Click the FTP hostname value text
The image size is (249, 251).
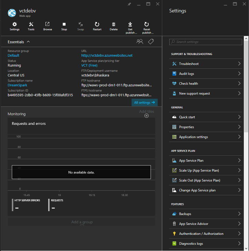(116, 85)
